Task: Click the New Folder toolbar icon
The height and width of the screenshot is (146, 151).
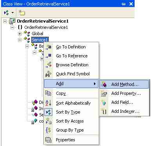Action: point(22,13)
